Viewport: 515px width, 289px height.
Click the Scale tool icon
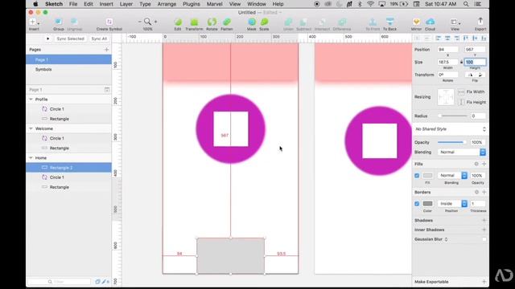pyautogui.click(x=264, y=22)
